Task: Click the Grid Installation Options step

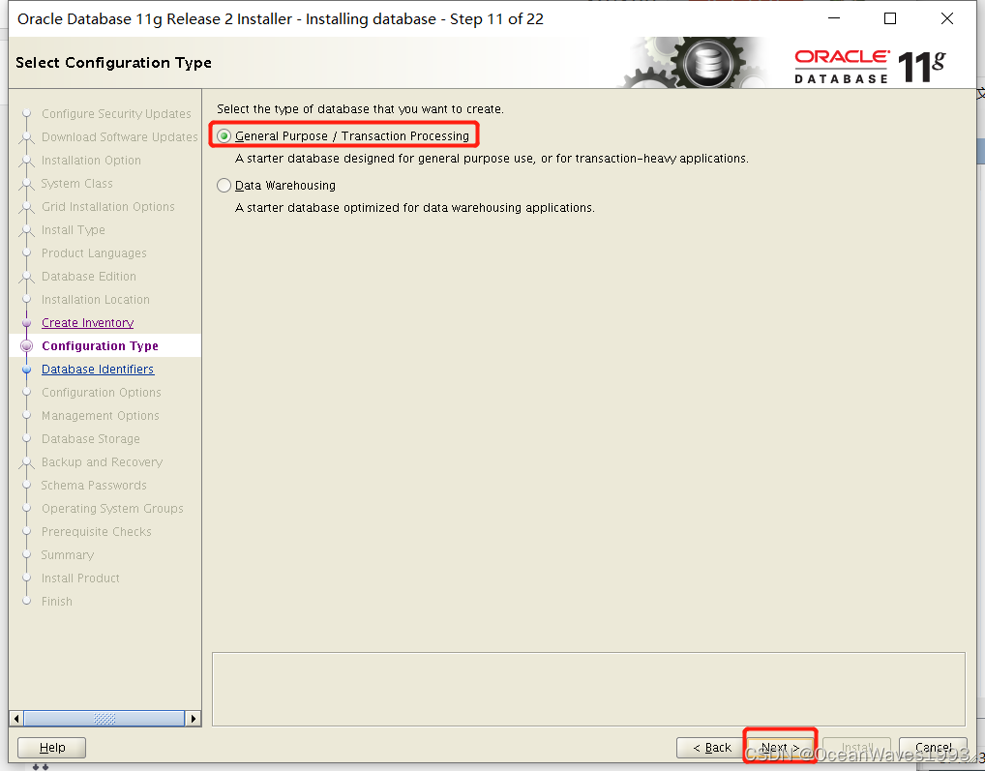Action: tap(108, 207)
